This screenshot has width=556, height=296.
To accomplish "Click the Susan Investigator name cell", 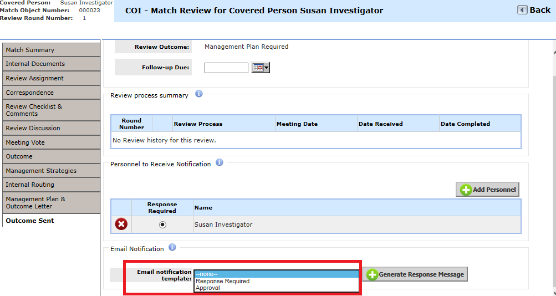I will point(357,224).
